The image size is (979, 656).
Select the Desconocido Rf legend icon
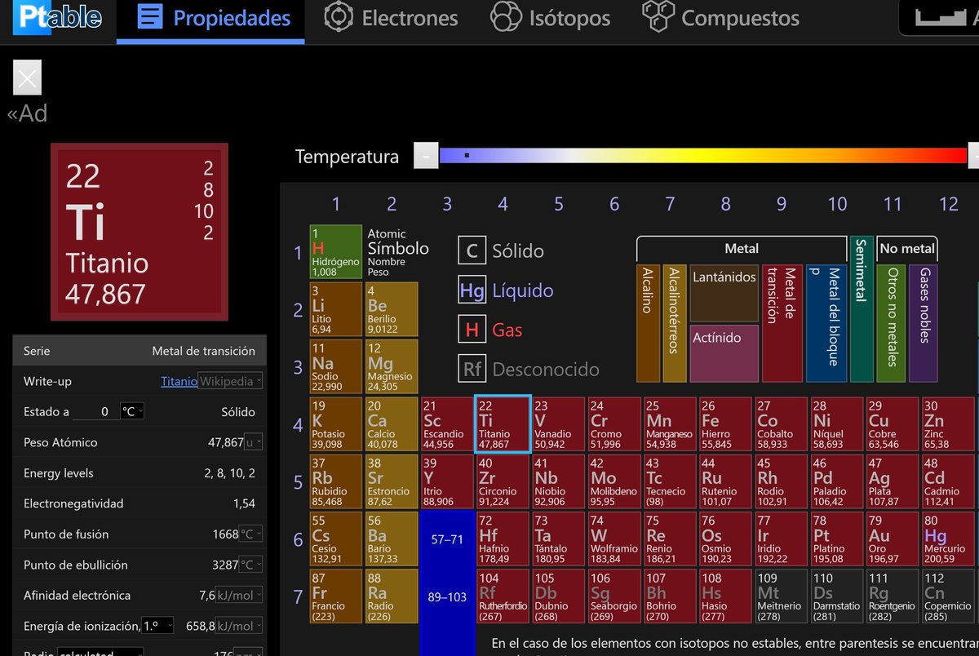coord(472,369)
